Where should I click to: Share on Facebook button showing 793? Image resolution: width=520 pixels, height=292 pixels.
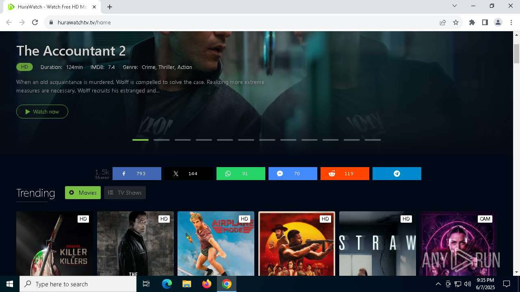tap(137, 174)
